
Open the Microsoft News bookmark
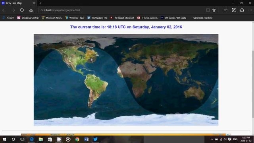[x=52, y=18]
